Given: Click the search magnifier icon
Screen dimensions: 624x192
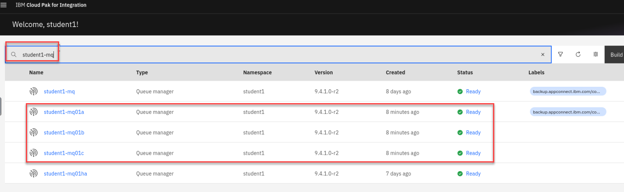Looking at the screenshot, I should pyautogui.click(x=14, y=54).
